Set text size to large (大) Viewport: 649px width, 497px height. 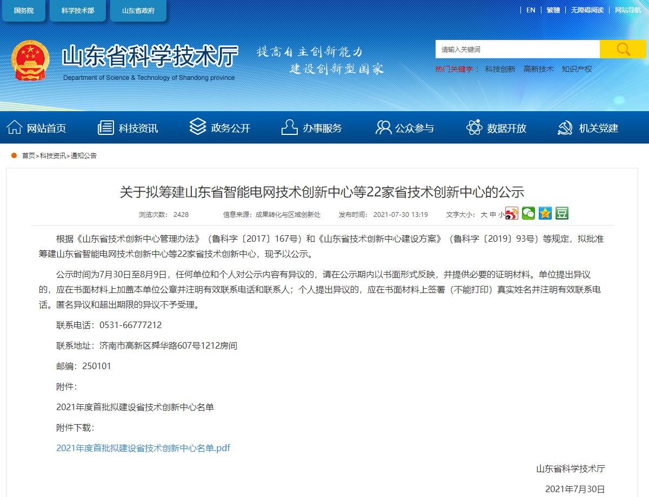tap(484, 215)
